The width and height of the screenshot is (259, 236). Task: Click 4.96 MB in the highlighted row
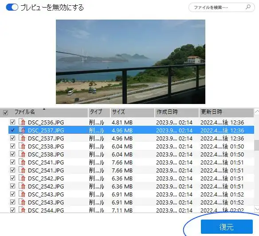[x=122, y=130]
